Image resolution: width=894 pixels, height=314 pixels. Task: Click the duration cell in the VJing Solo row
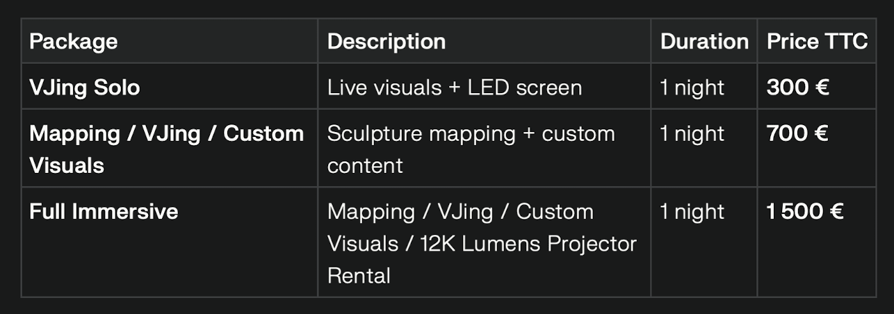point(692,88)
